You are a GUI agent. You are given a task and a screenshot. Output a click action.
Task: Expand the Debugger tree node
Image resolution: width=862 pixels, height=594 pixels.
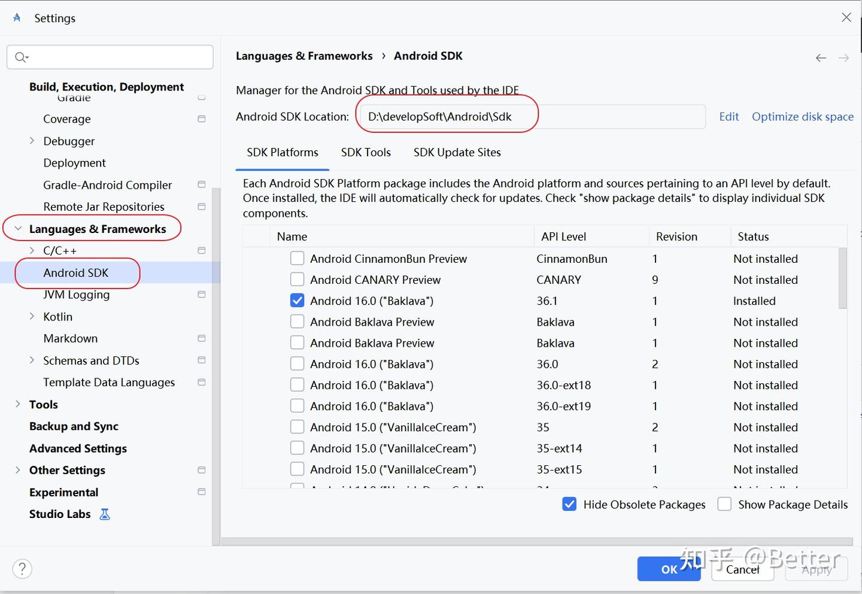coord(32,141)
